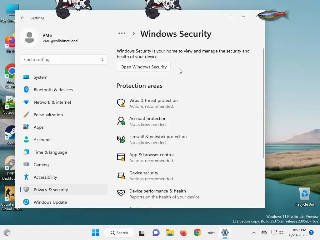Click the Gaming controller icon

pos(26,164)
